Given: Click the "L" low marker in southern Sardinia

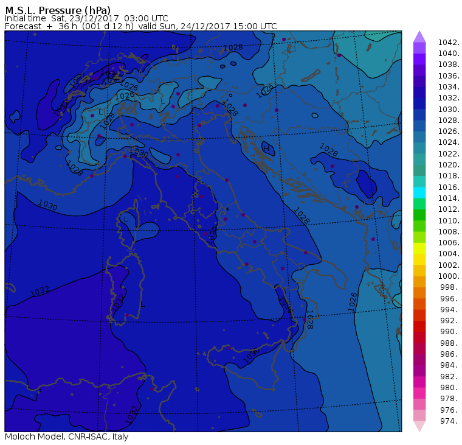Looking at the screenshot, I should [143, 304].
